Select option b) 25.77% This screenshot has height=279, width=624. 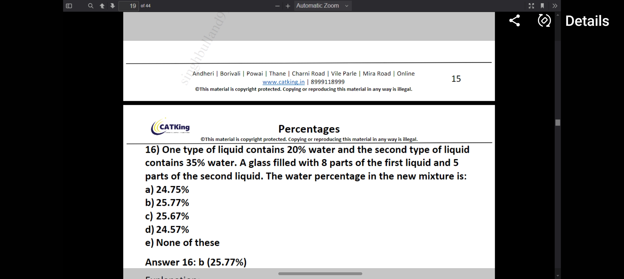coord(167,203)
